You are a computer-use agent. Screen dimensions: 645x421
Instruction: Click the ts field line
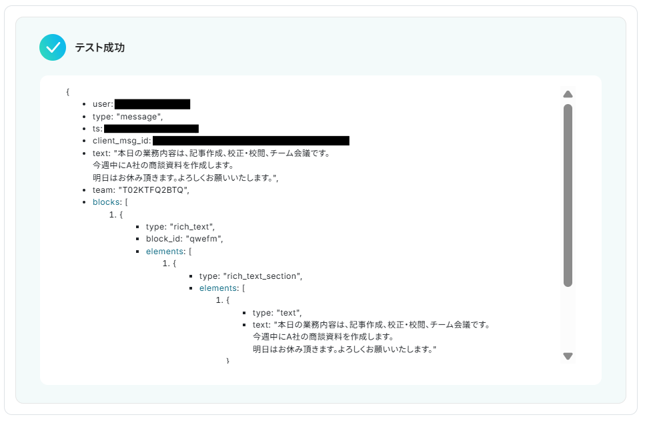tap(145, 129)
